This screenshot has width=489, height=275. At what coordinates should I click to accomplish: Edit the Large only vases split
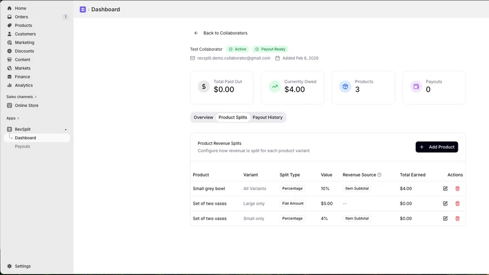[x=445, y=204]
